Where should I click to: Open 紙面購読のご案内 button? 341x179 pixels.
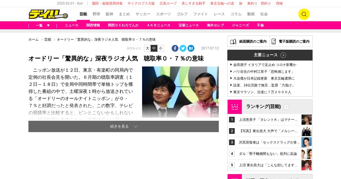[249, 41]
